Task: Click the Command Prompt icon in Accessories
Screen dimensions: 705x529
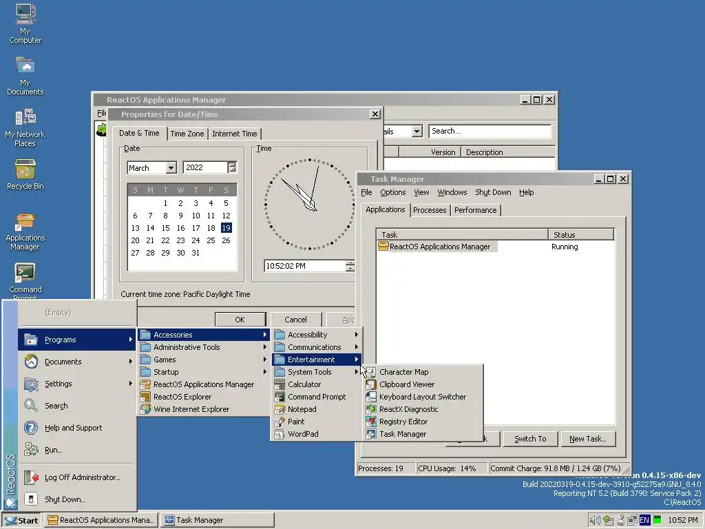Action: pyautogui.click(x=280, y=397)
